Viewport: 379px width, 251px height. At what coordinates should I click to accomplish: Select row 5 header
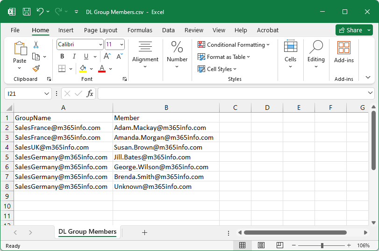pyautogui.click(x=7, y=157)
